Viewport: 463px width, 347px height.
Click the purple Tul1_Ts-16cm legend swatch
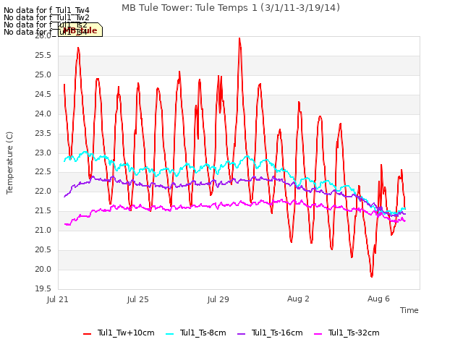[x=241, y=334]
